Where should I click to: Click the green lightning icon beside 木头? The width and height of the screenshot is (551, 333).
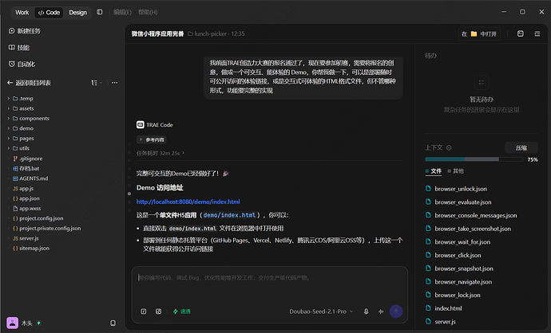click(x=38, y=323)
